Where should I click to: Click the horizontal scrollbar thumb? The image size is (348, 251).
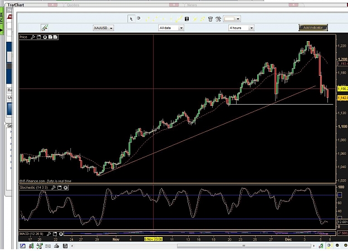click(244, 246)
